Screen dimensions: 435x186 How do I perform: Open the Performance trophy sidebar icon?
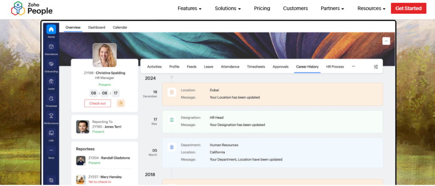51,116
